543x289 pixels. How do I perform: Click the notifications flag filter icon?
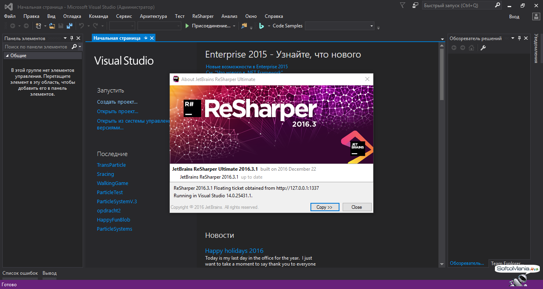click(x=403, y=6)
